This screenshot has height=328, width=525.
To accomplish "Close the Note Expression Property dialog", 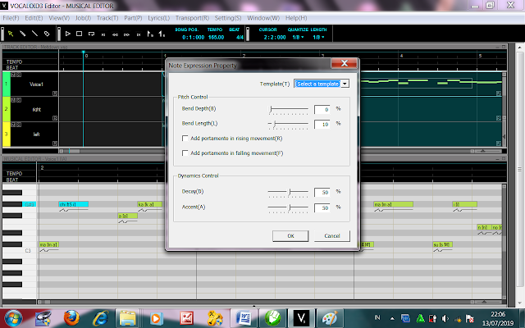I will (345, 63).
